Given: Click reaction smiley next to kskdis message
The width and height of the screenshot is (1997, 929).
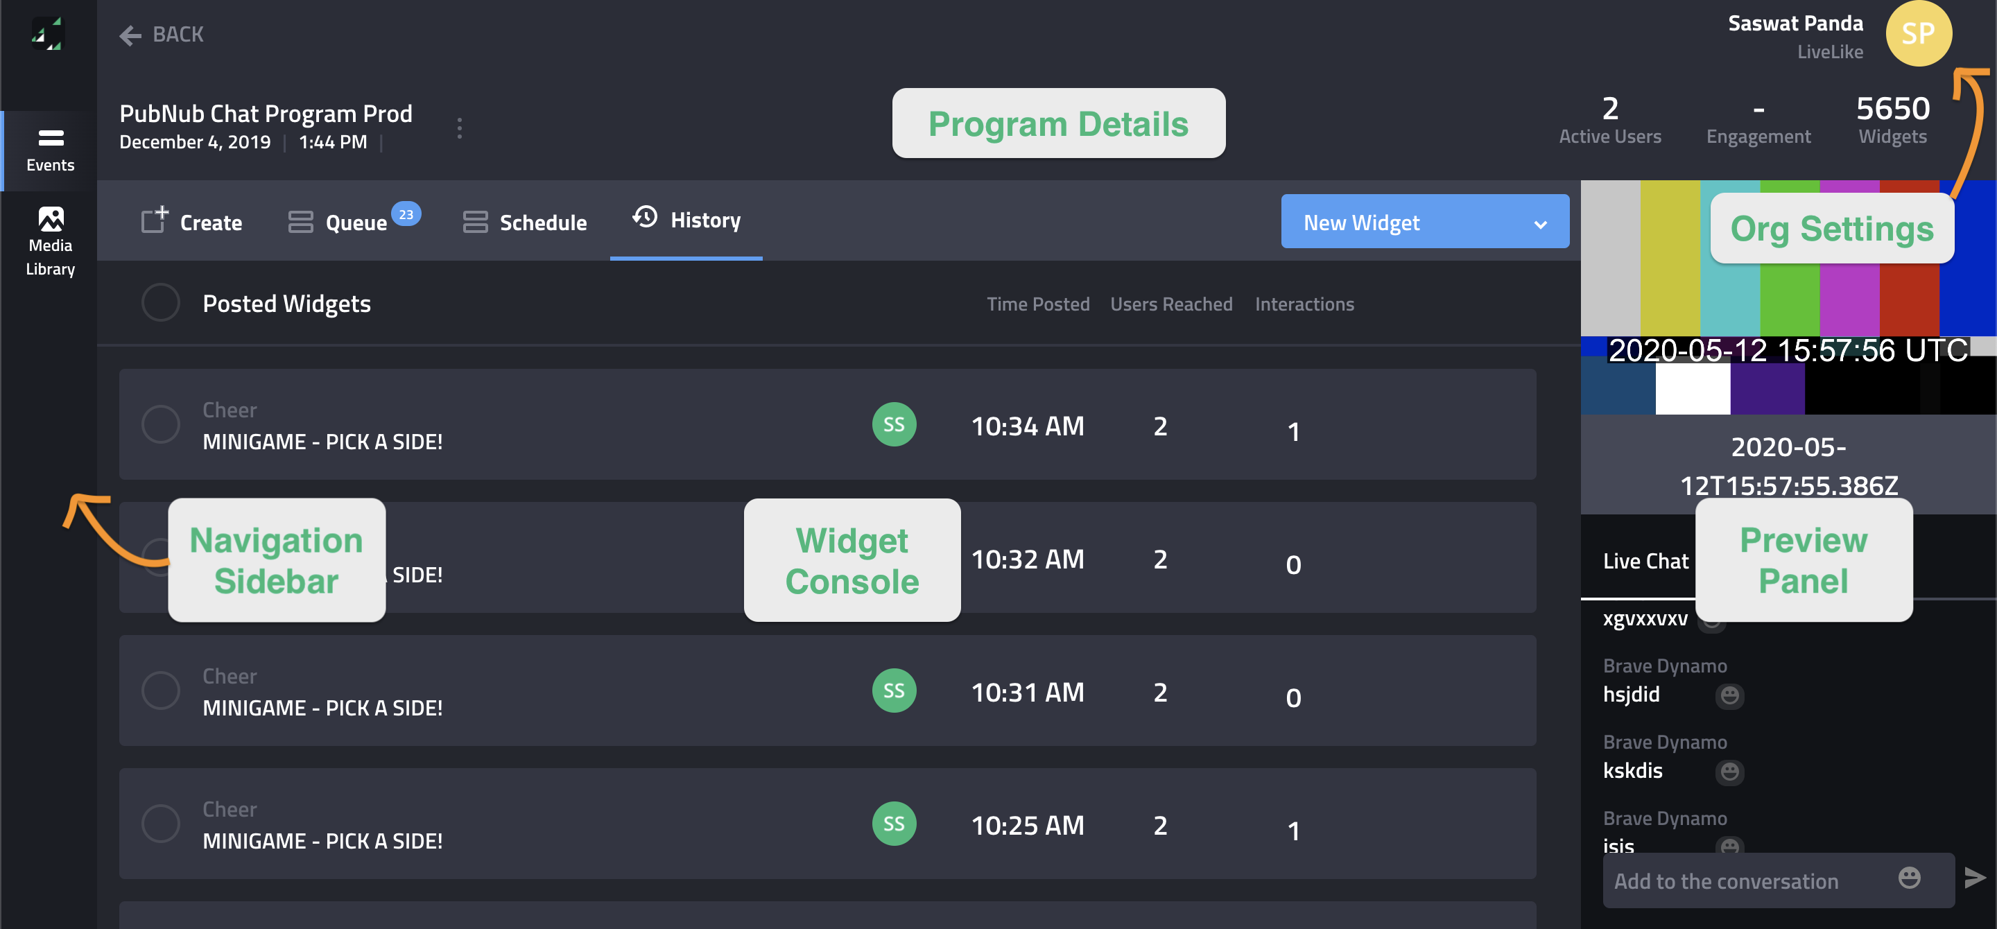Looking at the screenshot, I should 1729,771.
